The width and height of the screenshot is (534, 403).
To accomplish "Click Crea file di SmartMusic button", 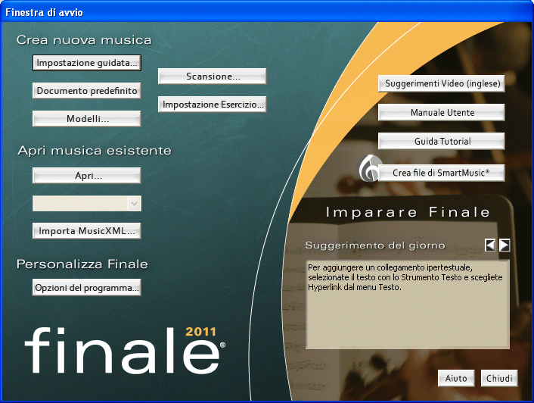I will [x=442, y=173].
